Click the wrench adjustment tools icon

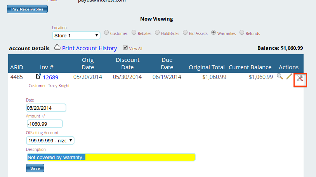pos(300,78)
